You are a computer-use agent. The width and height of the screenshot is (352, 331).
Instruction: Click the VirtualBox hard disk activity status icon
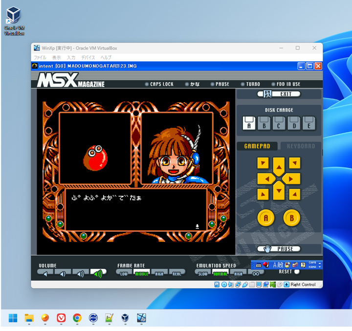pos(217,284)
